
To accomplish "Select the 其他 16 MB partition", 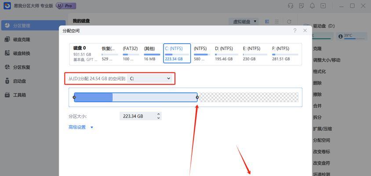I will (x=152, y=54).
